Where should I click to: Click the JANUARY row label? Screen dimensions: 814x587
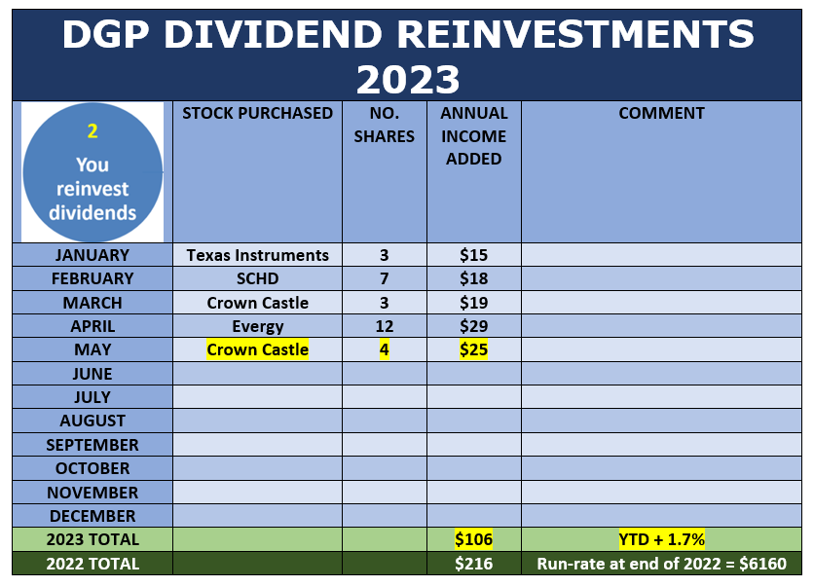(92, 255)
